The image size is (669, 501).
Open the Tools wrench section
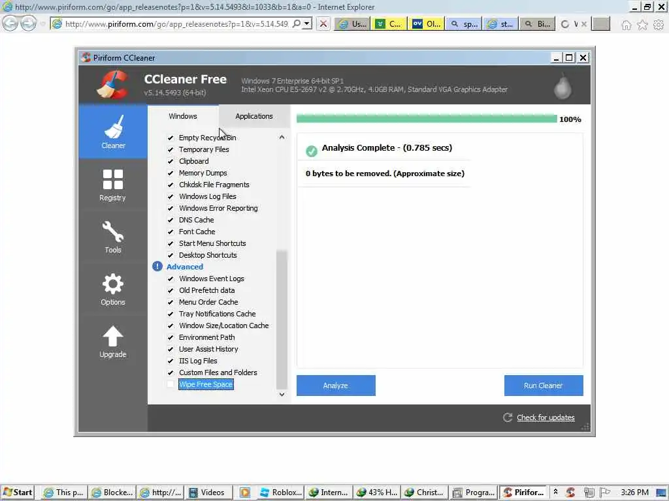tap(112, 237)
